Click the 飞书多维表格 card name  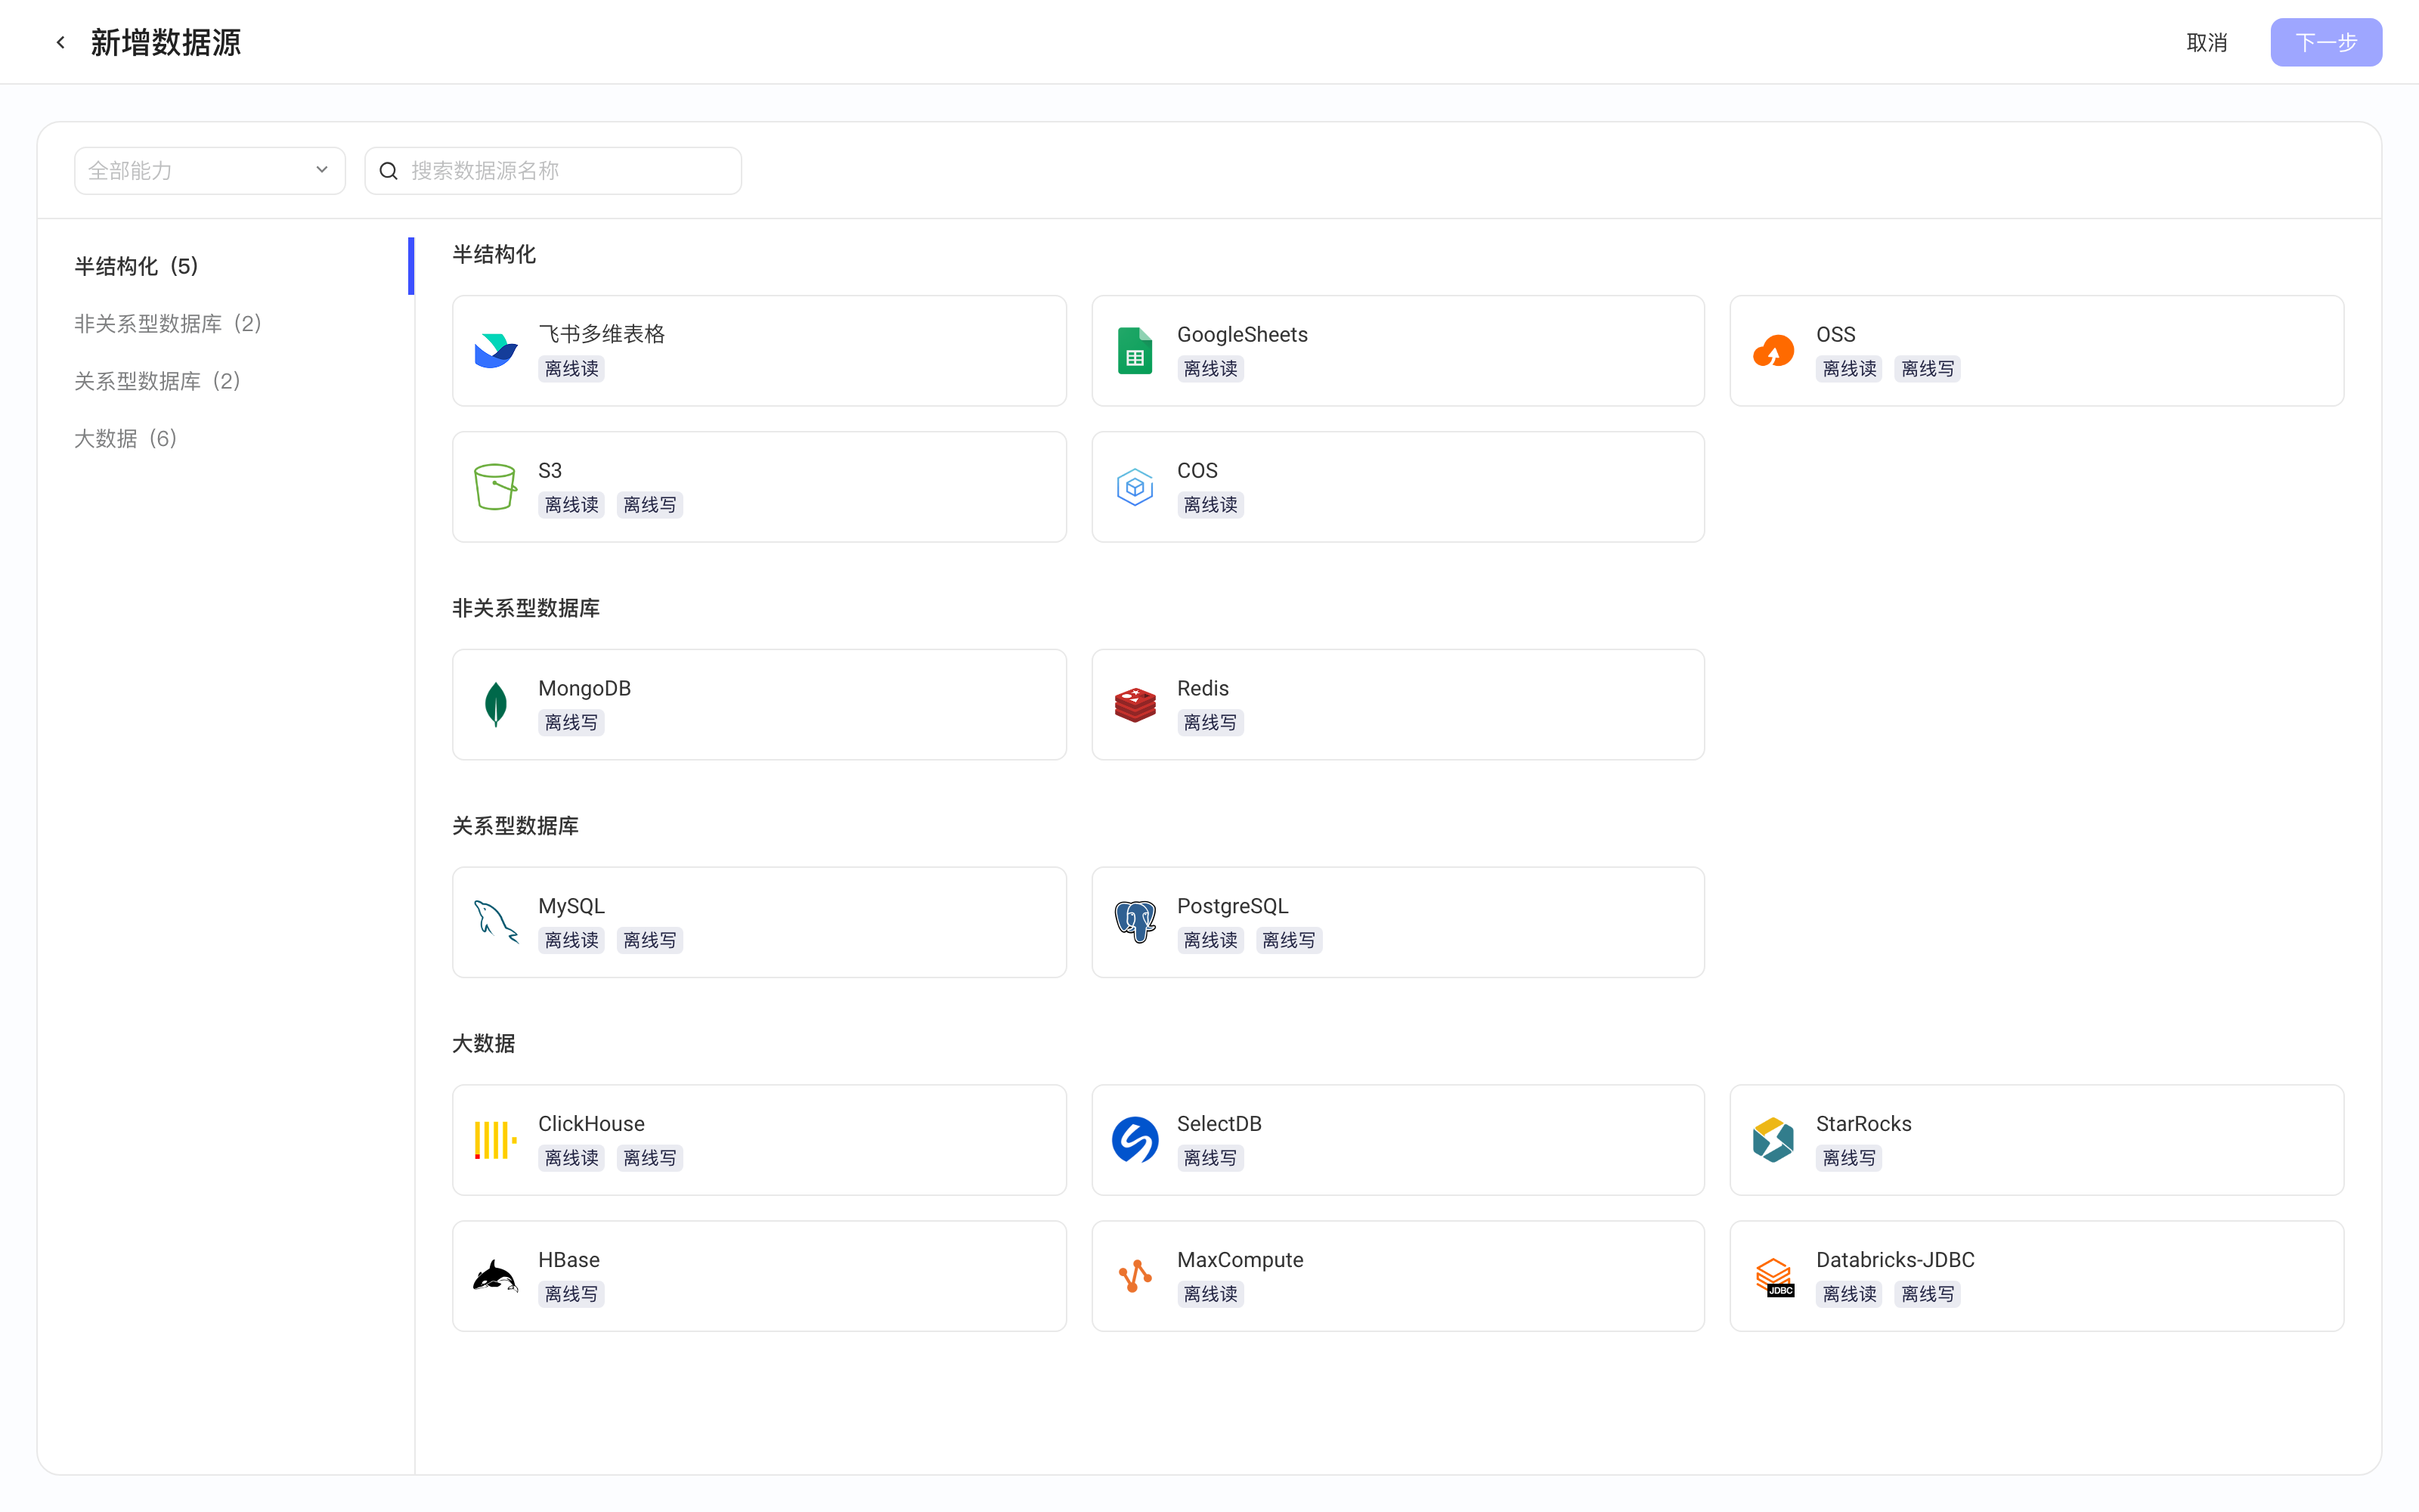point(602,334)
